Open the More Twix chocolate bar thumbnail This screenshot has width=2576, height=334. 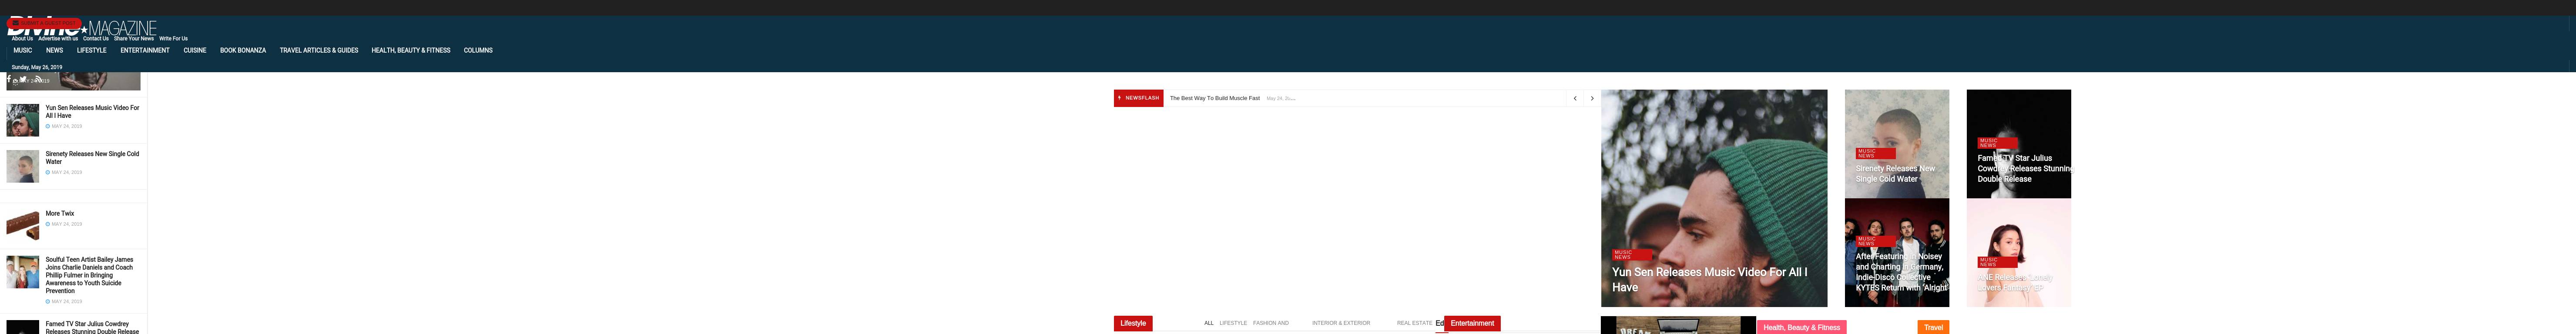(23, 225)
